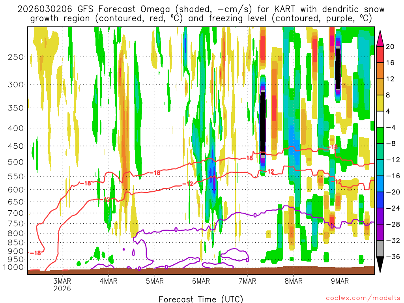
Task: Click the 5MAR date axis label
Action: pos(155,281)
